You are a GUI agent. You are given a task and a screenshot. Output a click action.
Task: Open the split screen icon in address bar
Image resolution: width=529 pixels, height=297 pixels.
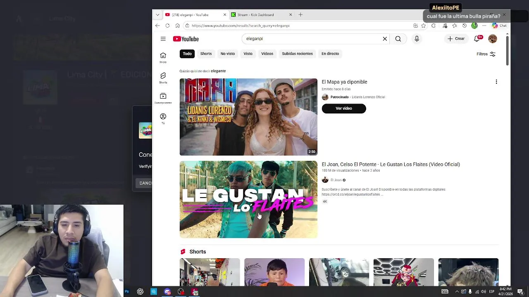pos(415,26)
